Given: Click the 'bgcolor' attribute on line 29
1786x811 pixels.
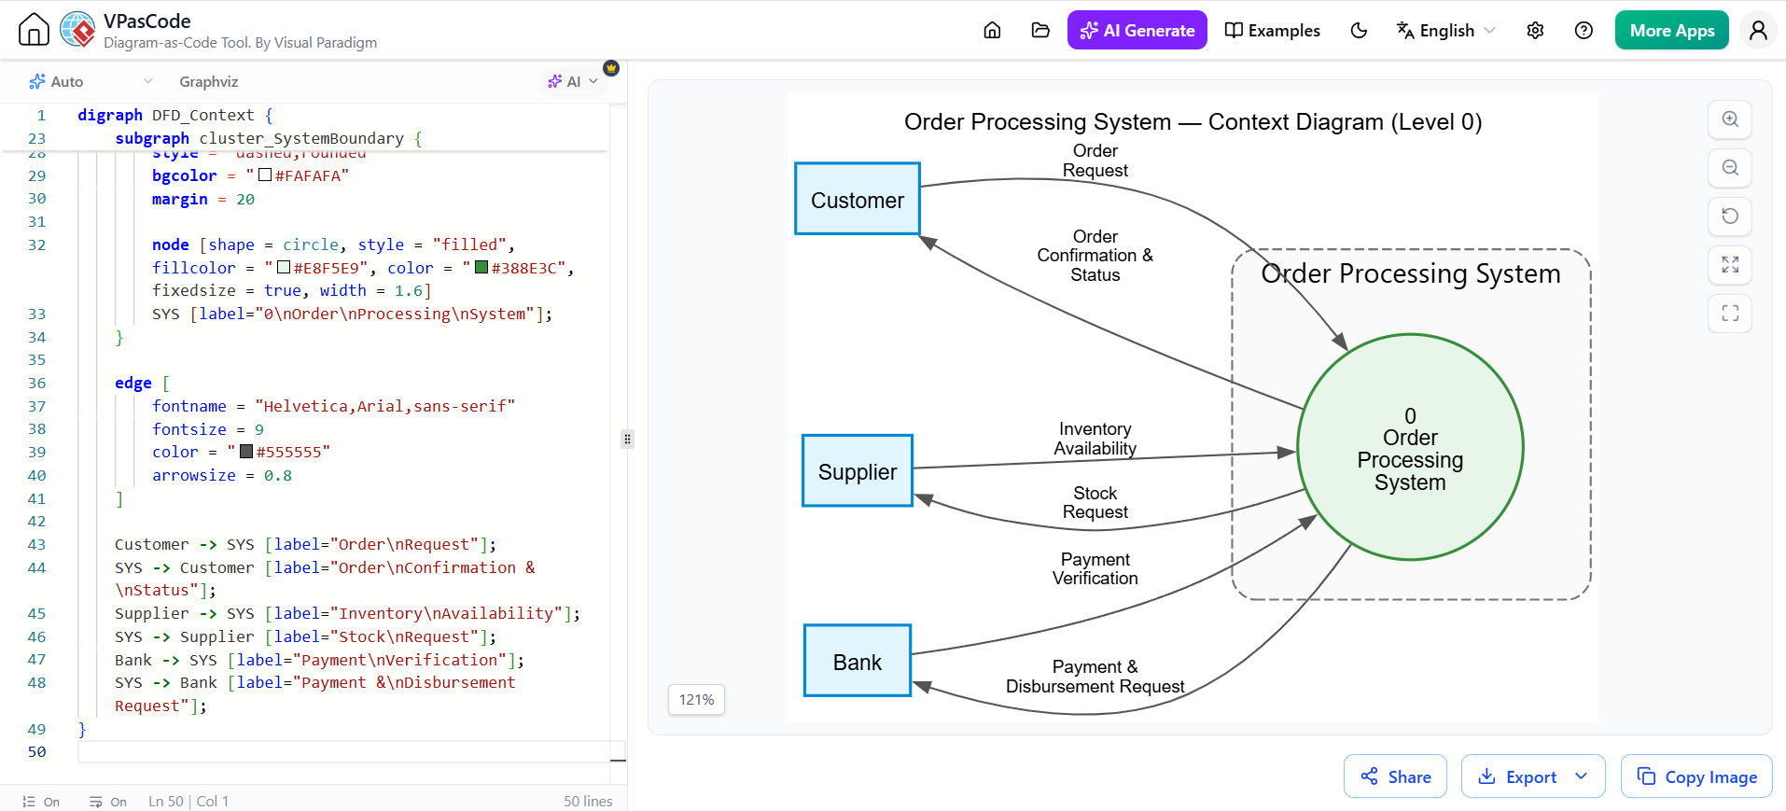Looking at the screenshot, I should 185,175.
